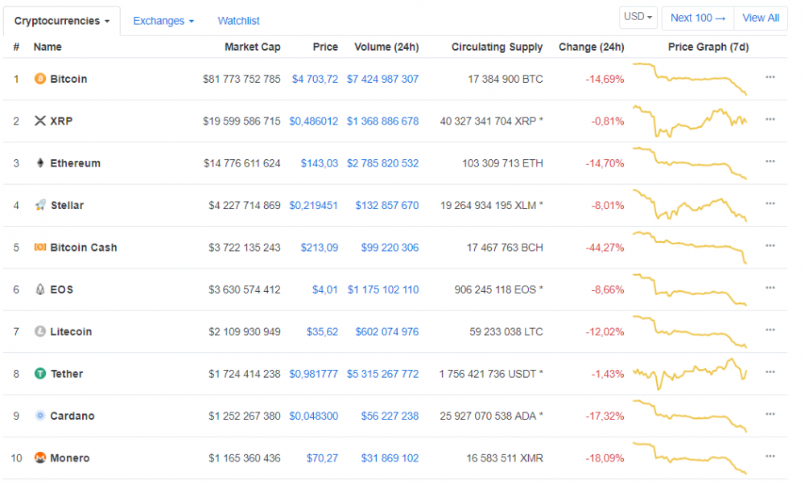The height and width of the screenshot is (484, 805).
Task: Open the Bitcoin name link
Action: 68,79
